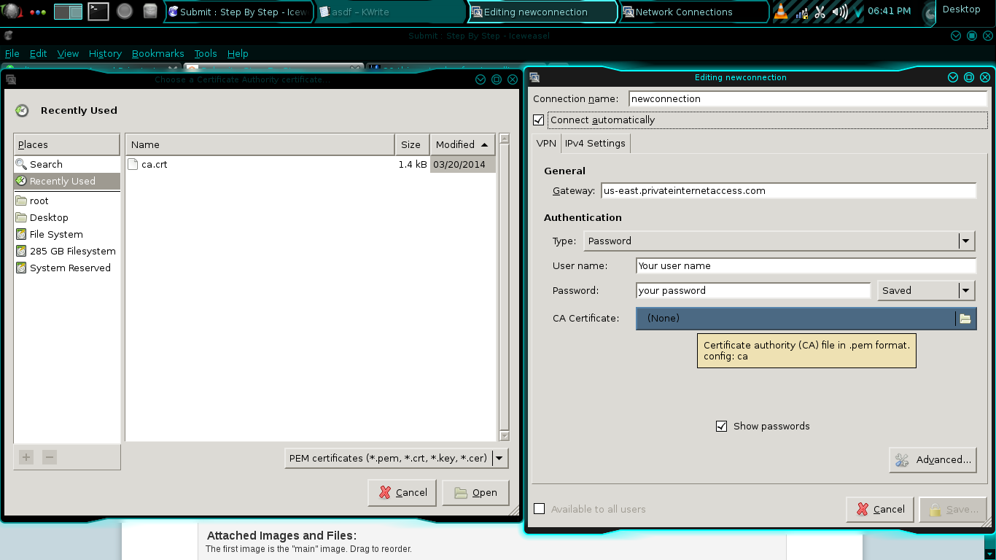Switch to the VPN tab
996x560 pixels.
click(546, 143)
